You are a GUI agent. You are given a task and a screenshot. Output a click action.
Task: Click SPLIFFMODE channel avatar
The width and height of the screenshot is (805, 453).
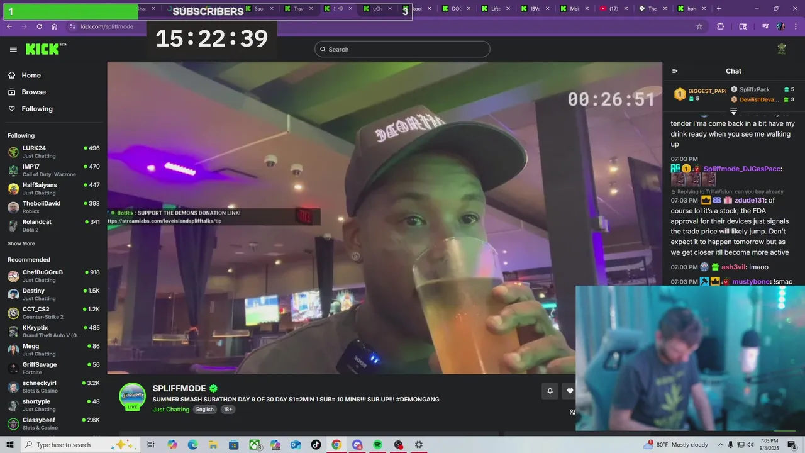(133, 396)
